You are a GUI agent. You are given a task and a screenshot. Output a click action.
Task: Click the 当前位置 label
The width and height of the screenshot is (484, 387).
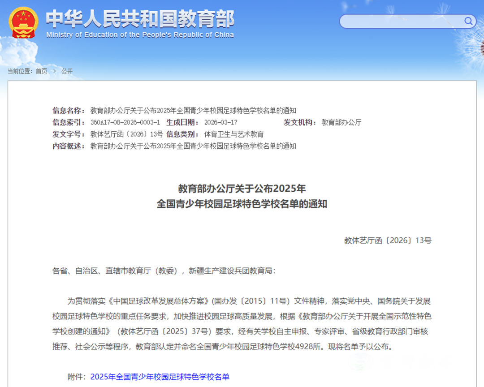(x=20, y=71)
